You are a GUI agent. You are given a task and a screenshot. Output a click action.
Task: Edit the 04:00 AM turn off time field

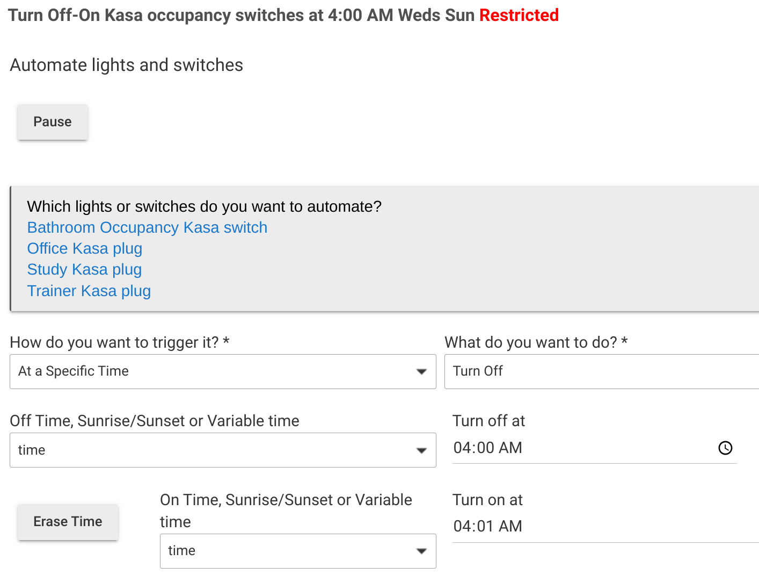click(x=585, y=448)
